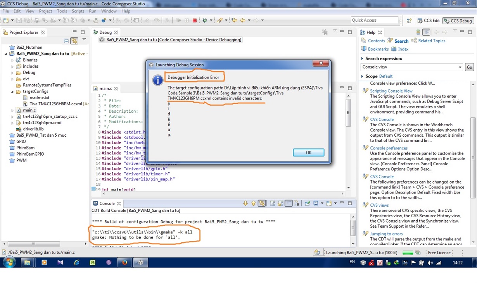Click OK in the Debugger Initialization Error dialog
Viewport: 477px width, 283px height.
click(x=308, y=153)
